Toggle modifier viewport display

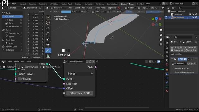182,59
